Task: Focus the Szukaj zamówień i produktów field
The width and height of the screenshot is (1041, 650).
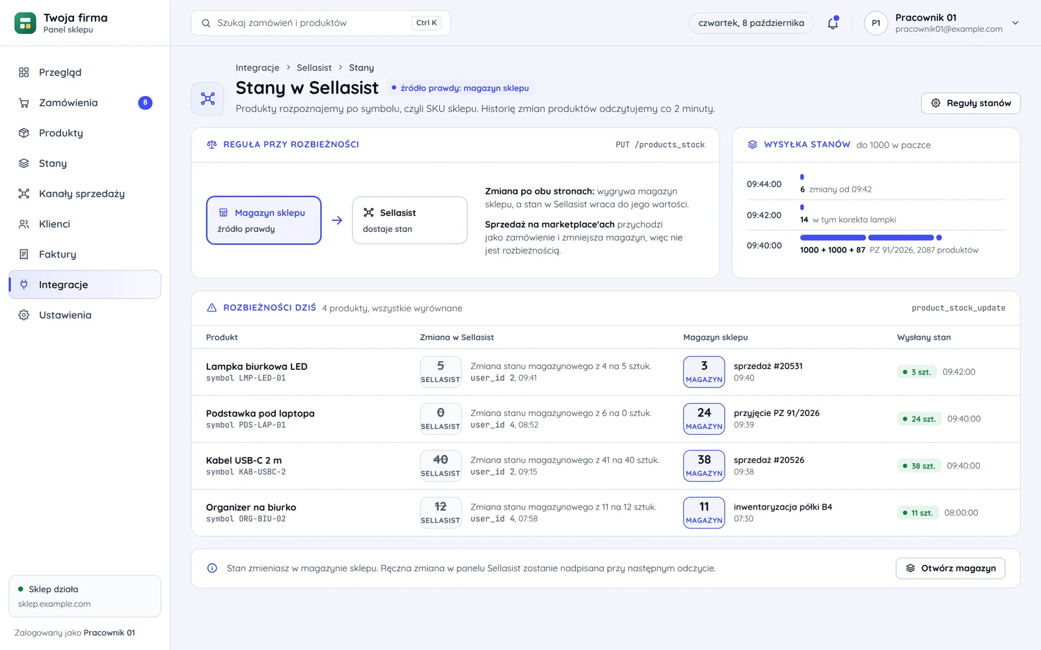Action: pyautogui.click(x=321, y=23)
